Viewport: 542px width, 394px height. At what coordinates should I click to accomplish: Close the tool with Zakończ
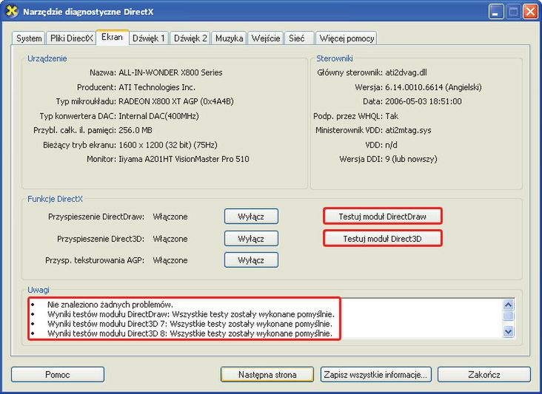pyautogui.click(x=484, y=375)
